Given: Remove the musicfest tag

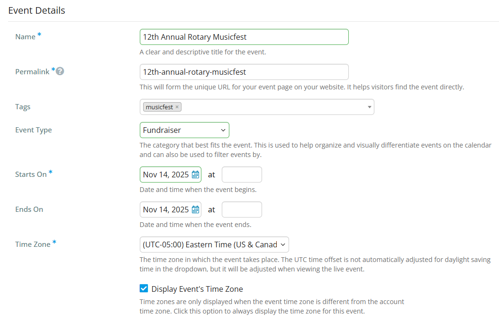Looking at the screenshot, I should click(177, 107).
